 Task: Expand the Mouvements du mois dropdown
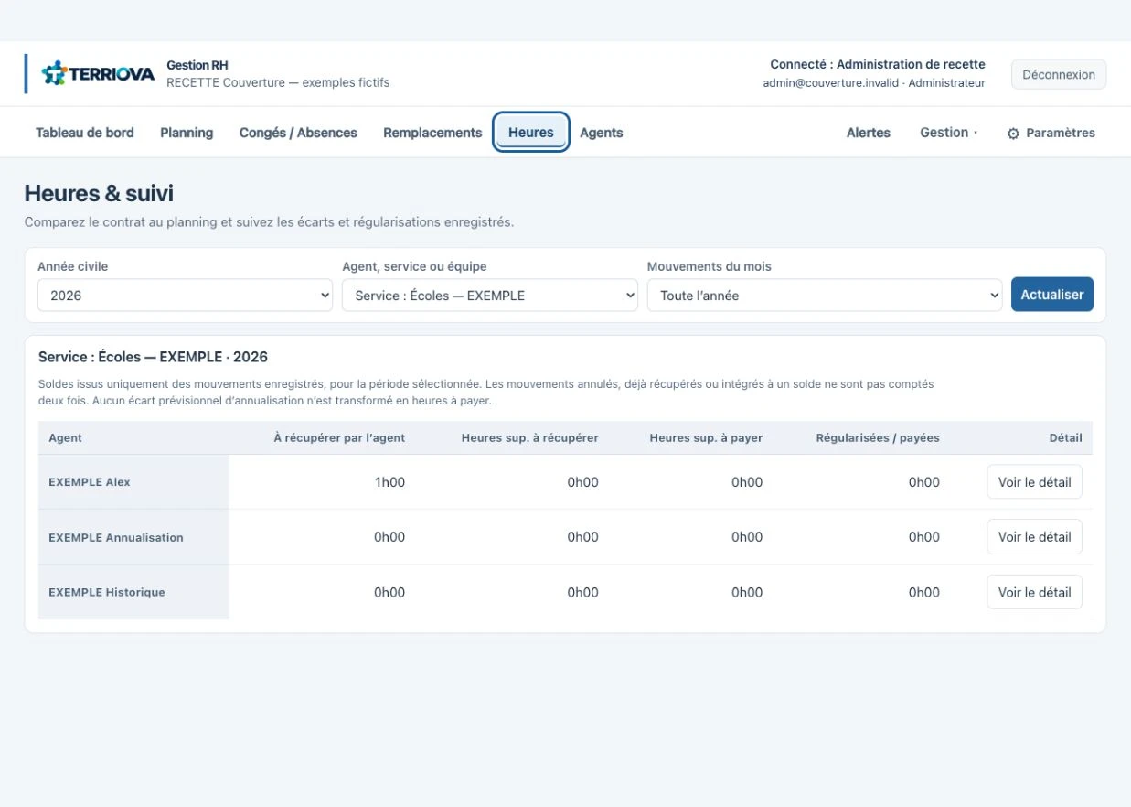click(825, 296)
